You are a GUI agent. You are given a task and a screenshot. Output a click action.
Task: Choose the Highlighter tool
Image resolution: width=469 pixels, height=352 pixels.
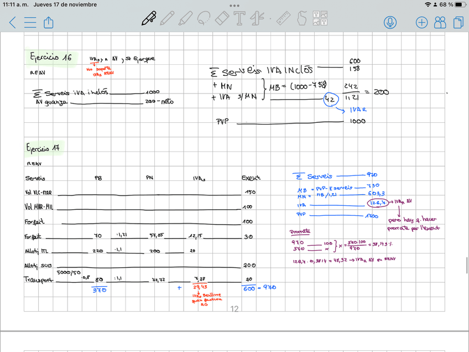pos(185,19)
